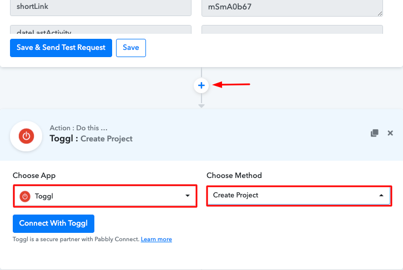
Task: Click the 'Choose App' label
Action: click(x=34, y=176)
